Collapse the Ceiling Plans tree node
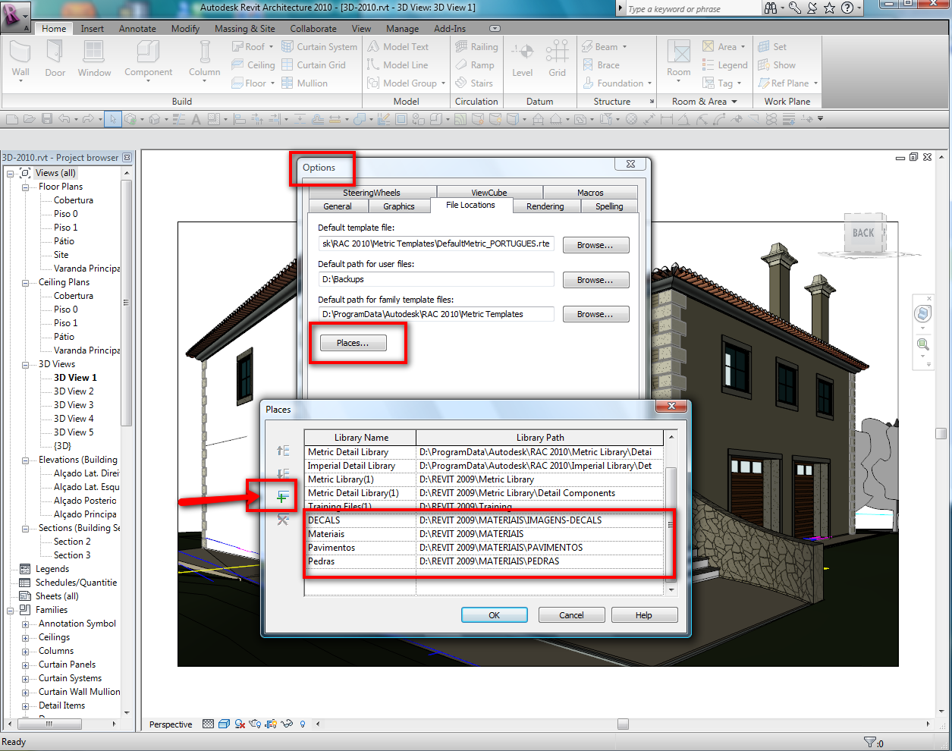Viewport: 952px width, 751px height. coord(25,282)
